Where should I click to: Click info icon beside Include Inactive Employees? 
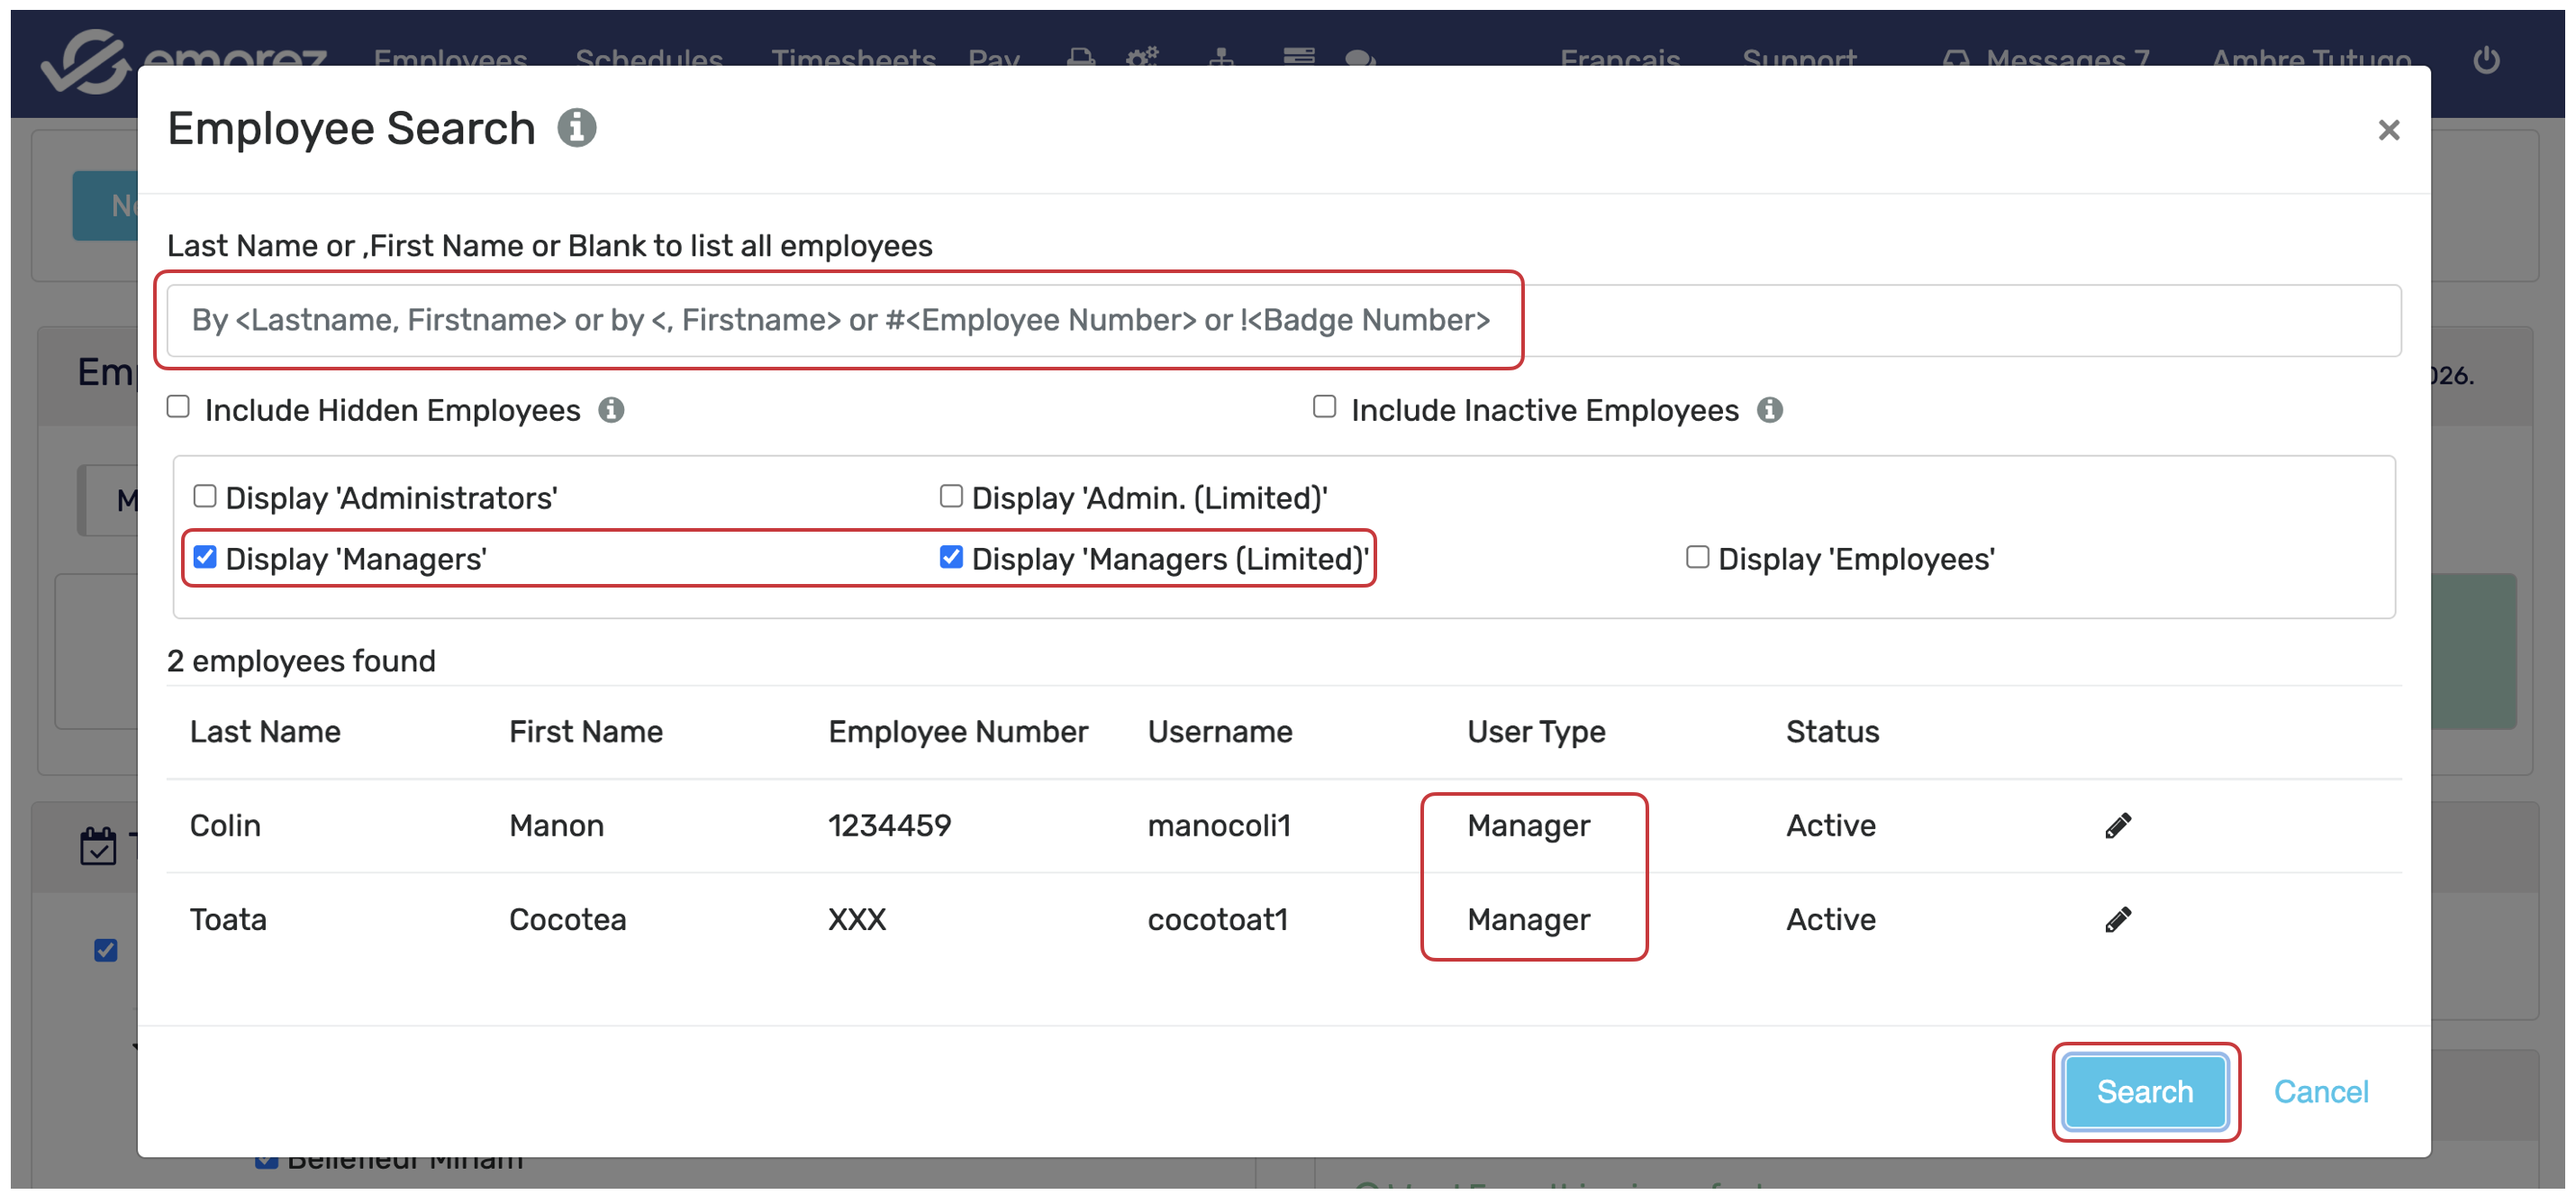coord(1770,410)
